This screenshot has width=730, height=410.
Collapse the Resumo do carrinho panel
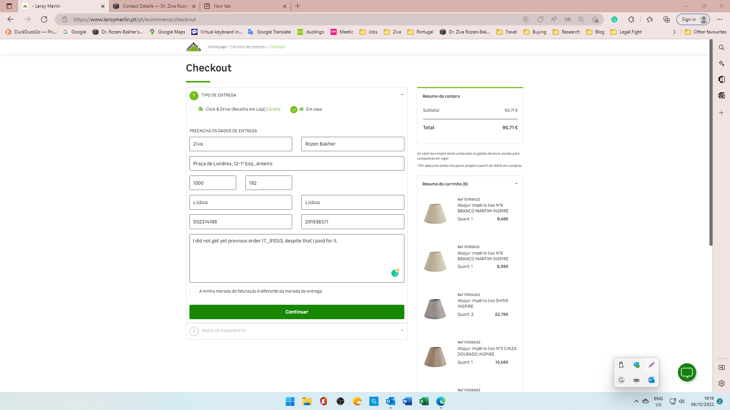point(516,184)
